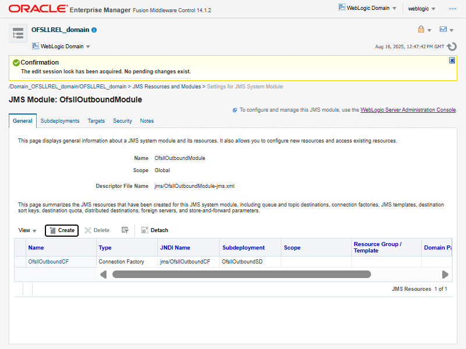Click the external link icon beside console message
The image size is (466, 349).
tap(235, 110)
